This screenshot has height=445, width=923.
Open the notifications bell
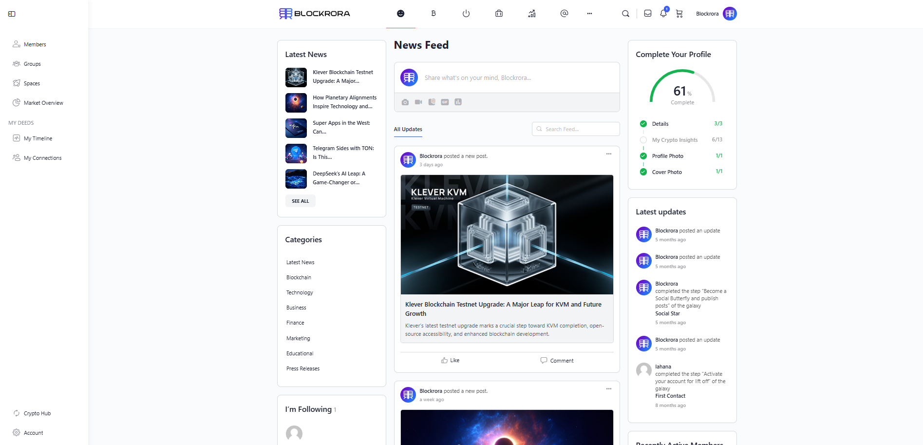(663, 14)
